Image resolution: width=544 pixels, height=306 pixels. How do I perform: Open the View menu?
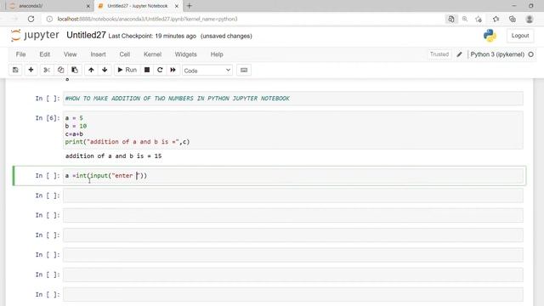(x=70, y=54)
